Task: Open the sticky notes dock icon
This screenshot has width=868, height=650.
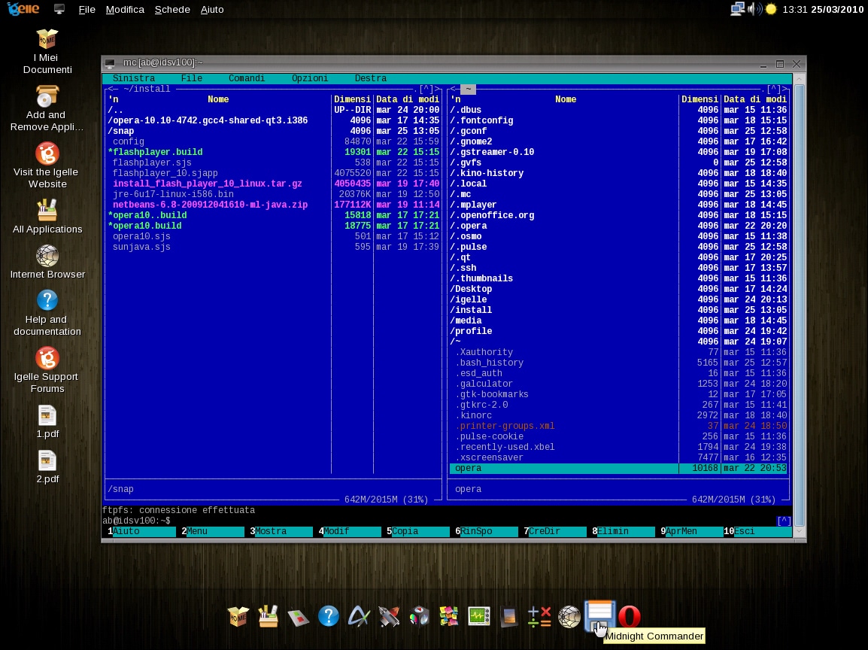Action: 449,617
